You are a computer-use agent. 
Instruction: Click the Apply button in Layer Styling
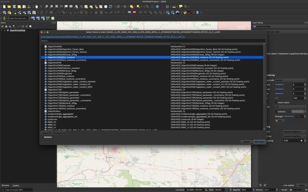point(302,185)
